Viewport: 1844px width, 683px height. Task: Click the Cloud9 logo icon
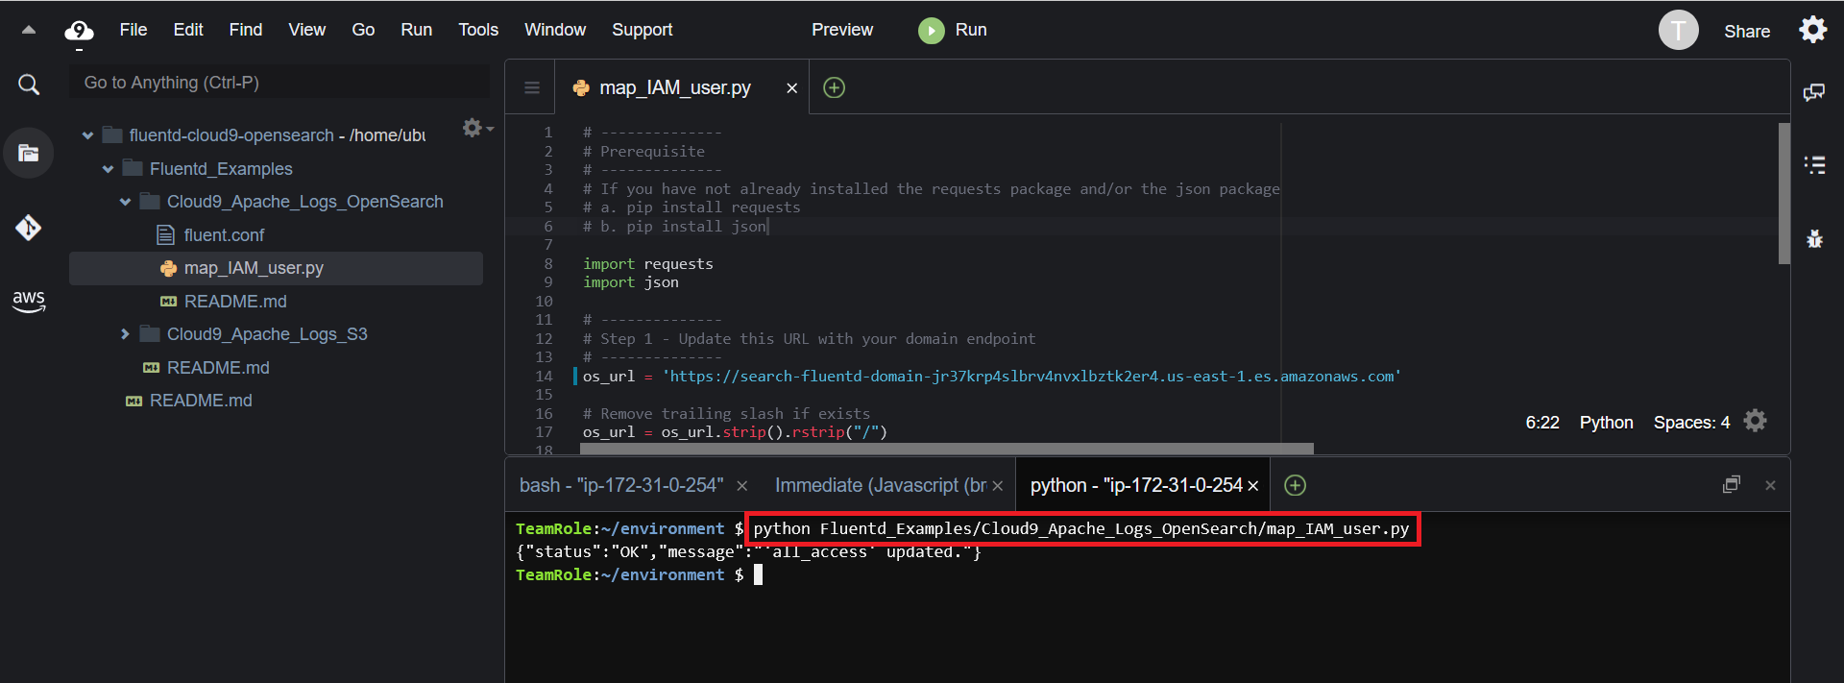(x=79, y=31)
